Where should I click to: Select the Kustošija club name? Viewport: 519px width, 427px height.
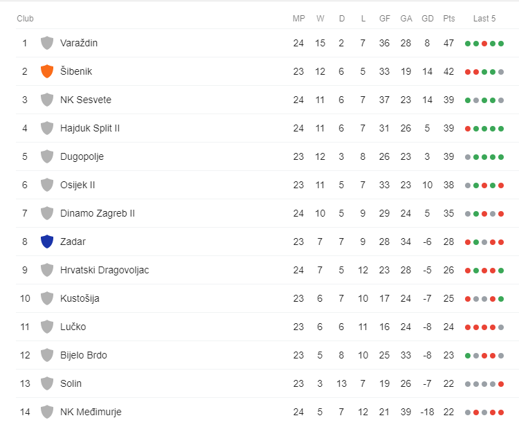[x=80, y=298]
